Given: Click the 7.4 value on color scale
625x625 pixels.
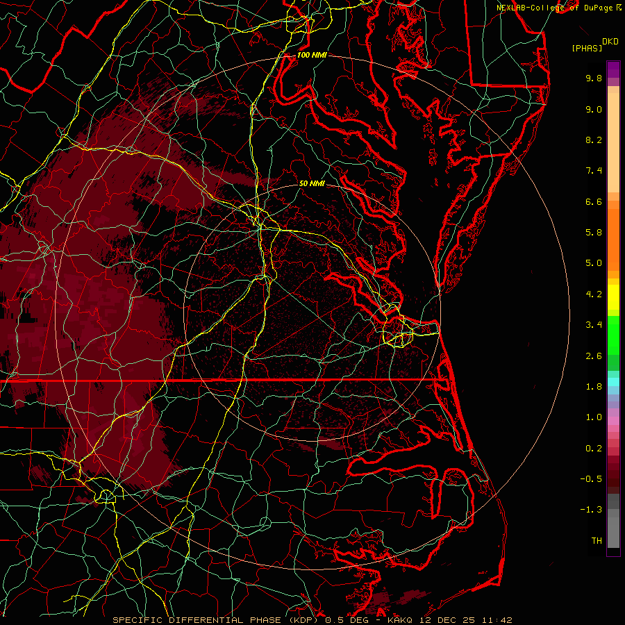Looking at the screenshot, I should (x=594, y=171).
